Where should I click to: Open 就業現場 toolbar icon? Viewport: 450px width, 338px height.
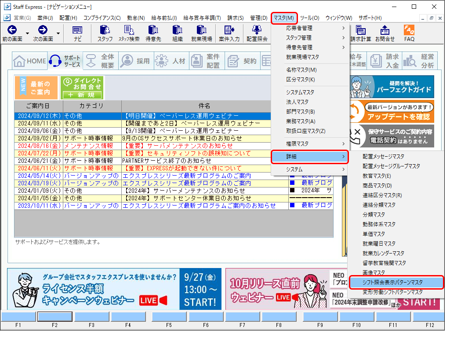[201, 33]
